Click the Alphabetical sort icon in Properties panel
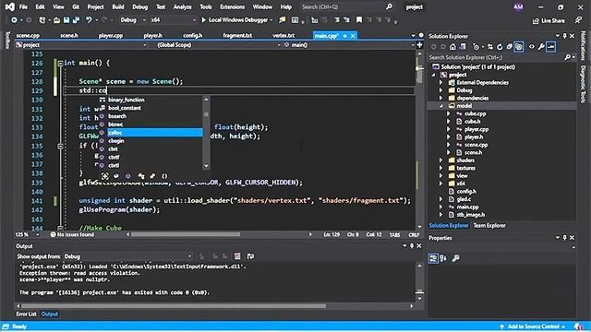The width and height of the screenshot is (591, 332). 443,258
